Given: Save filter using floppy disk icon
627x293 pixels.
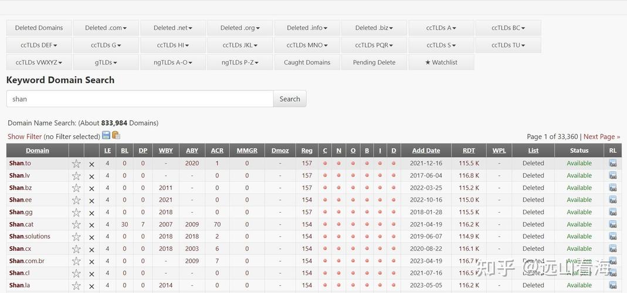Looking at the screenshot, I should (106, 135).
